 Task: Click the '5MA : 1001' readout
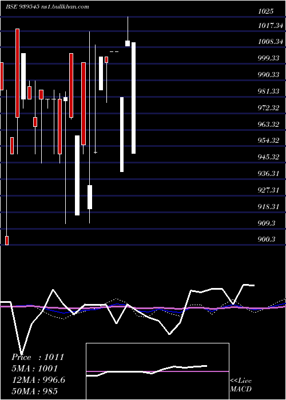point(35,369)
